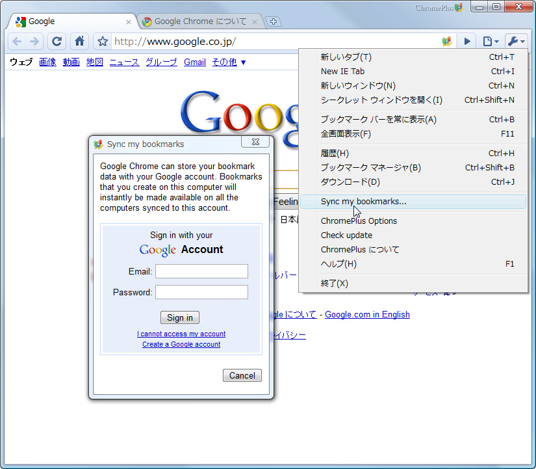Switch to the 'Google Chrome について' tab
This screenshot has height=469, width=536.
198,21
